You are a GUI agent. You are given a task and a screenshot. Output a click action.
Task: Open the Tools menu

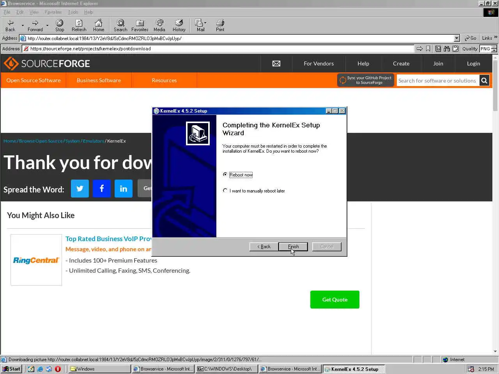73,12
